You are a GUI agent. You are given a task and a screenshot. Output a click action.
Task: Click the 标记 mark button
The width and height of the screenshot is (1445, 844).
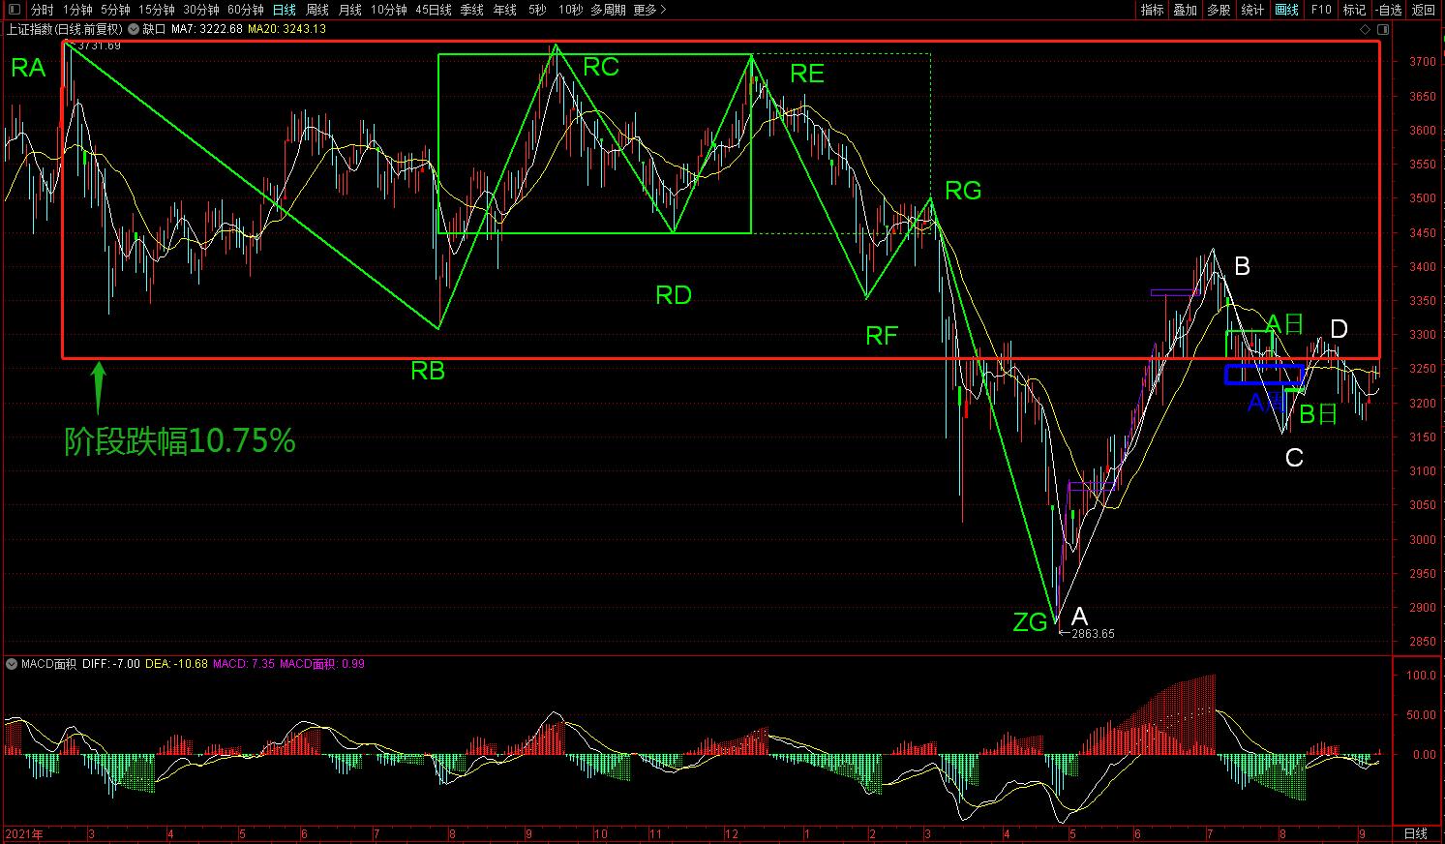[x=1354, y=10]
